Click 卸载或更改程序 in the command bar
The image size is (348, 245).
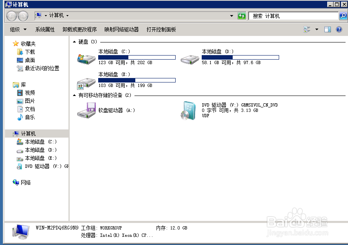[x=79, y=29]
